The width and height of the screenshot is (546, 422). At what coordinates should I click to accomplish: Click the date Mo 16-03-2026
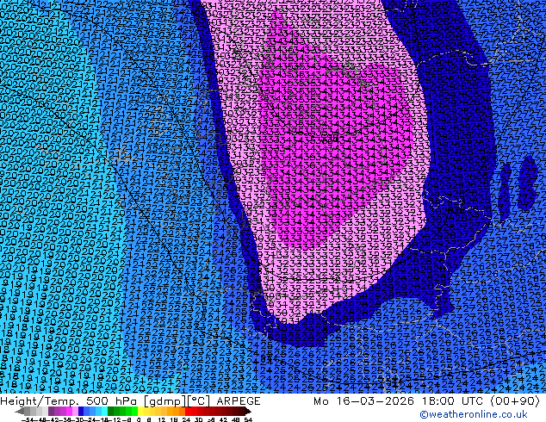coord(364,401)
